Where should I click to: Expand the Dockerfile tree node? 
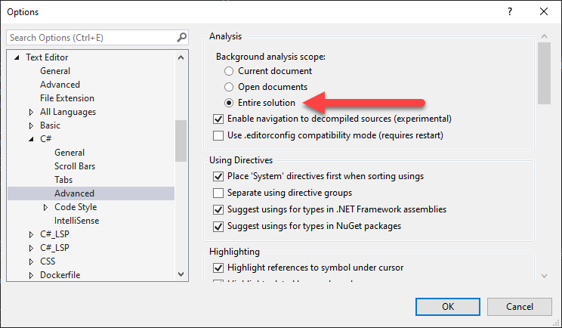[x=31, y=275]
